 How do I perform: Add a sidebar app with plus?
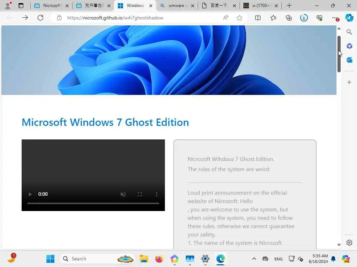click(x=349, y=82)
